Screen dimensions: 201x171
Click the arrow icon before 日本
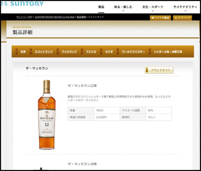click(x=17, y=52)
